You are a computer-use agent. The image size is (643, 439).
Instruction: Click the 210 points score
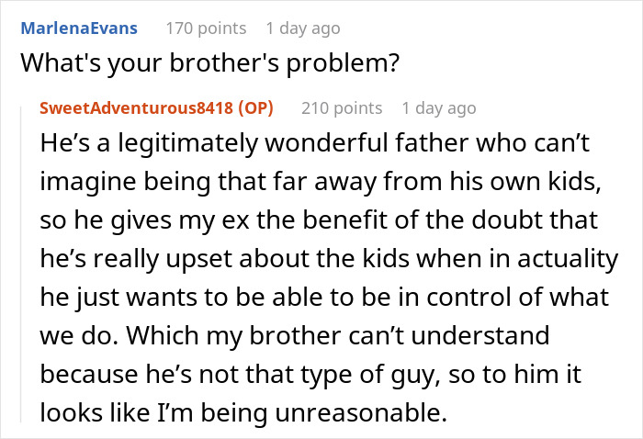[x=342, y=107]
